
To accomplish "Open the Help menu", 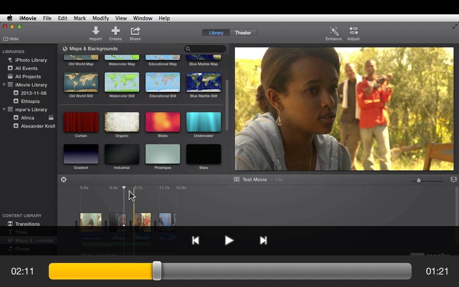I will [164, 18].
